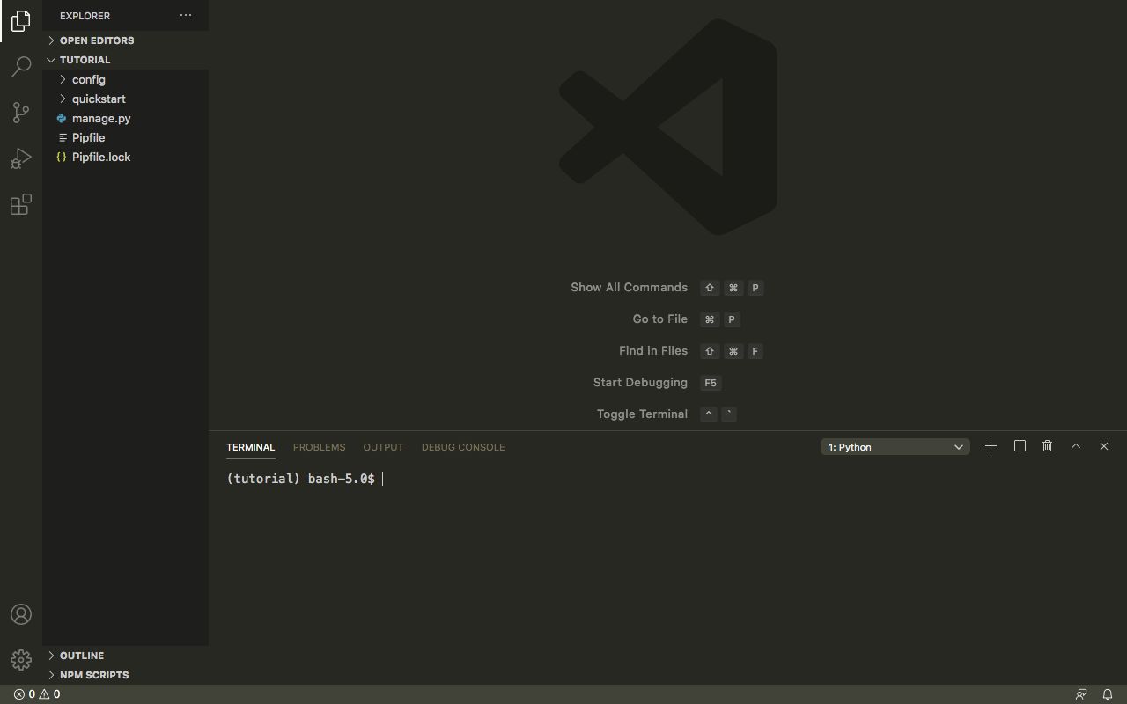The width and height of the screenshot is (1127, 704).
Task: Maximize the panel with up chevron
Action: click(x=1075, y=446)
